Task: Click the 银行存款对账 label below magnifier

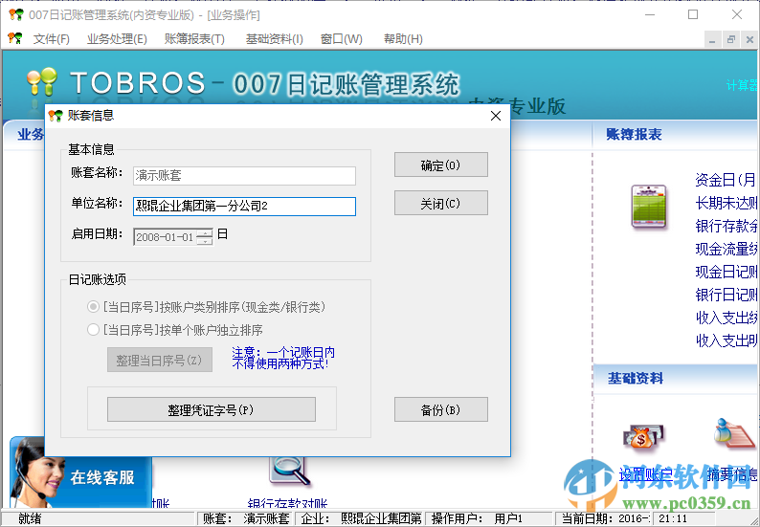Action: (287, 504)
